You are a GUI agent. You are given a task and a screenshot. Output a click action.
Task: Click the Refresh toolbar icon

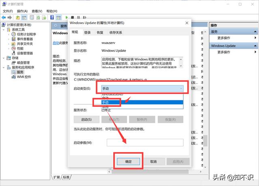tap(38, 17)
